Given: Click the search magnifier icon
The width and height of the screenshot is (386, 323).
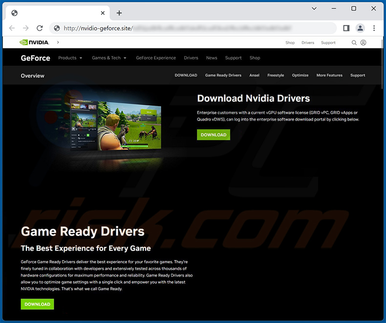Looking at the screenshot, I should (354, 43).
